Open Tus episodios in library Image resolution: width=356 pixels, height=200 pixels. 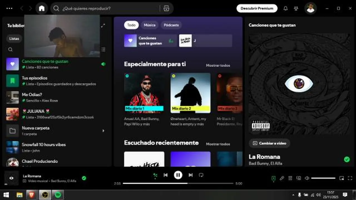[57, 81]
